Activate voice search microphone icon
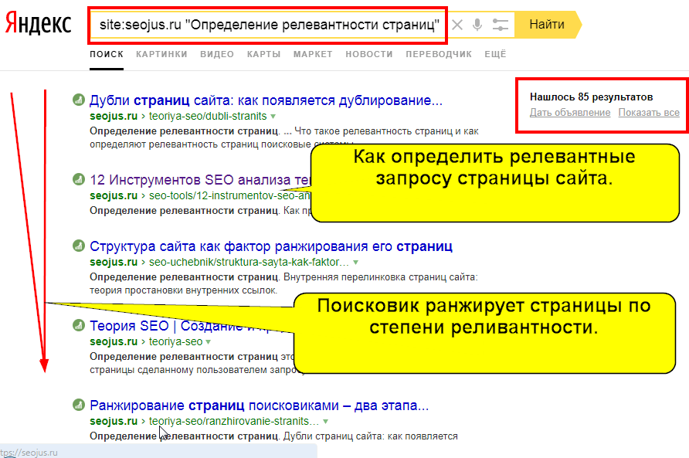 pyautogui.click(x=477, y=25)
